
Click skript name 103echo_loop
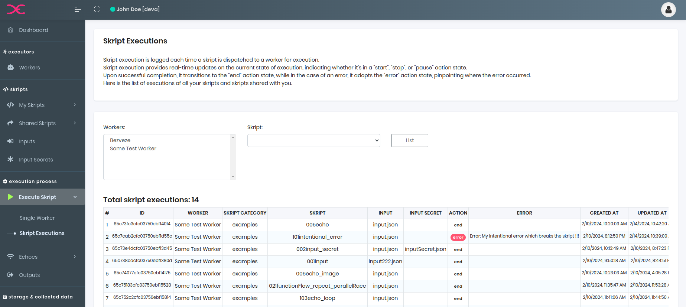(x=317, y=298)
